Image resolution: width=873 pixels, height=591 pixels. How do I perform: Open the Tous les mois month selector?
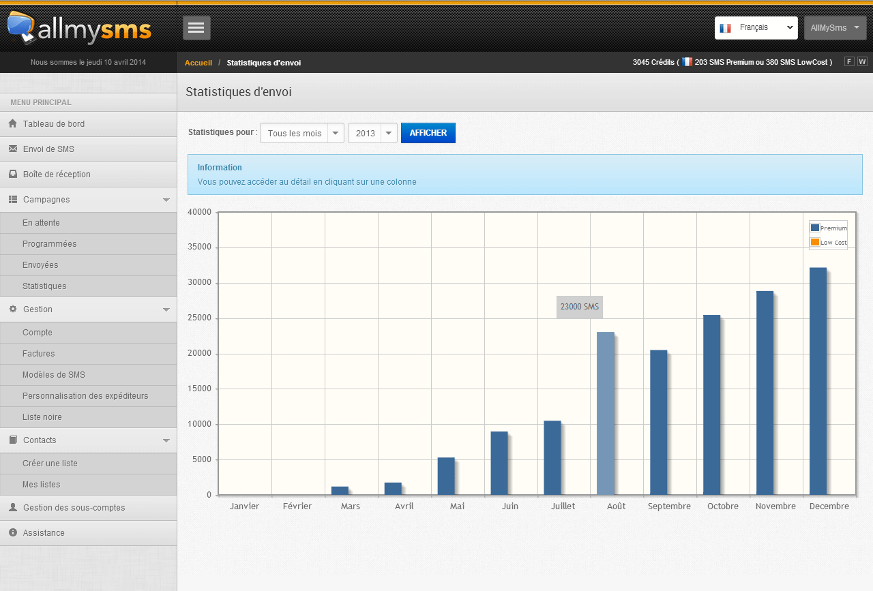[302, 133]
